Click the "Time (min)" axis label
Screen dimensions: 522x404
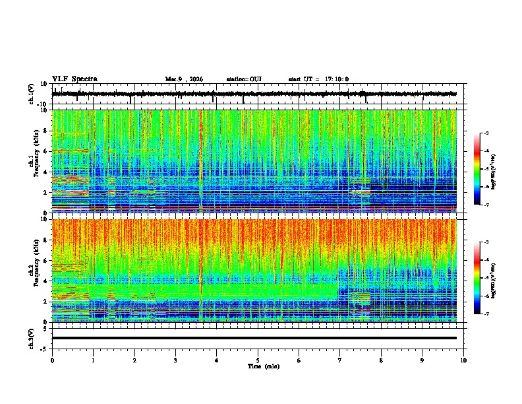(x=264, y=366)
